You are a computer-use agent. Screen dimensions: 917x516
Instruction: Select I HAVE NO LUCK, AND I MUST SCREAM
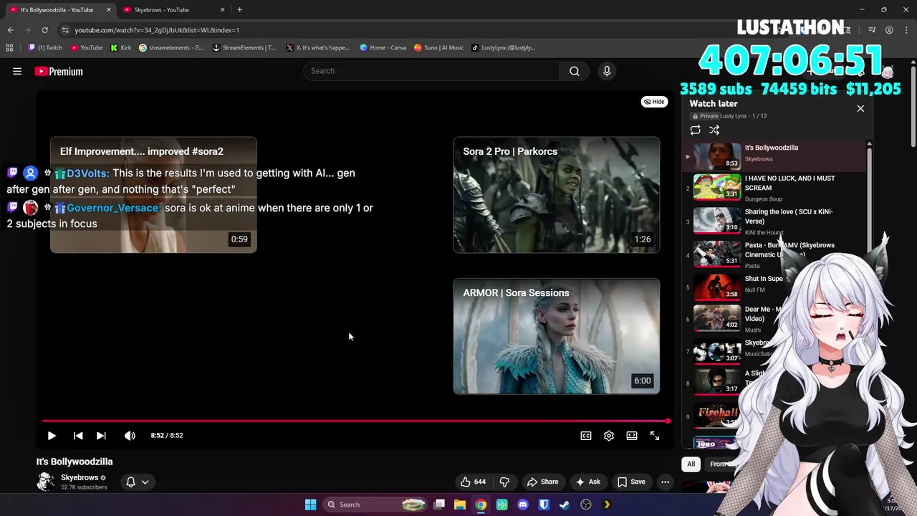(x=774, y=188)
